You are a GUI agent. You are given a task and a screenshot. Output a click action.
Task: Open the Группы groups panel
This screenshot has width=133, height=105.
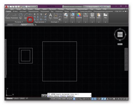[x=86, y=15]
